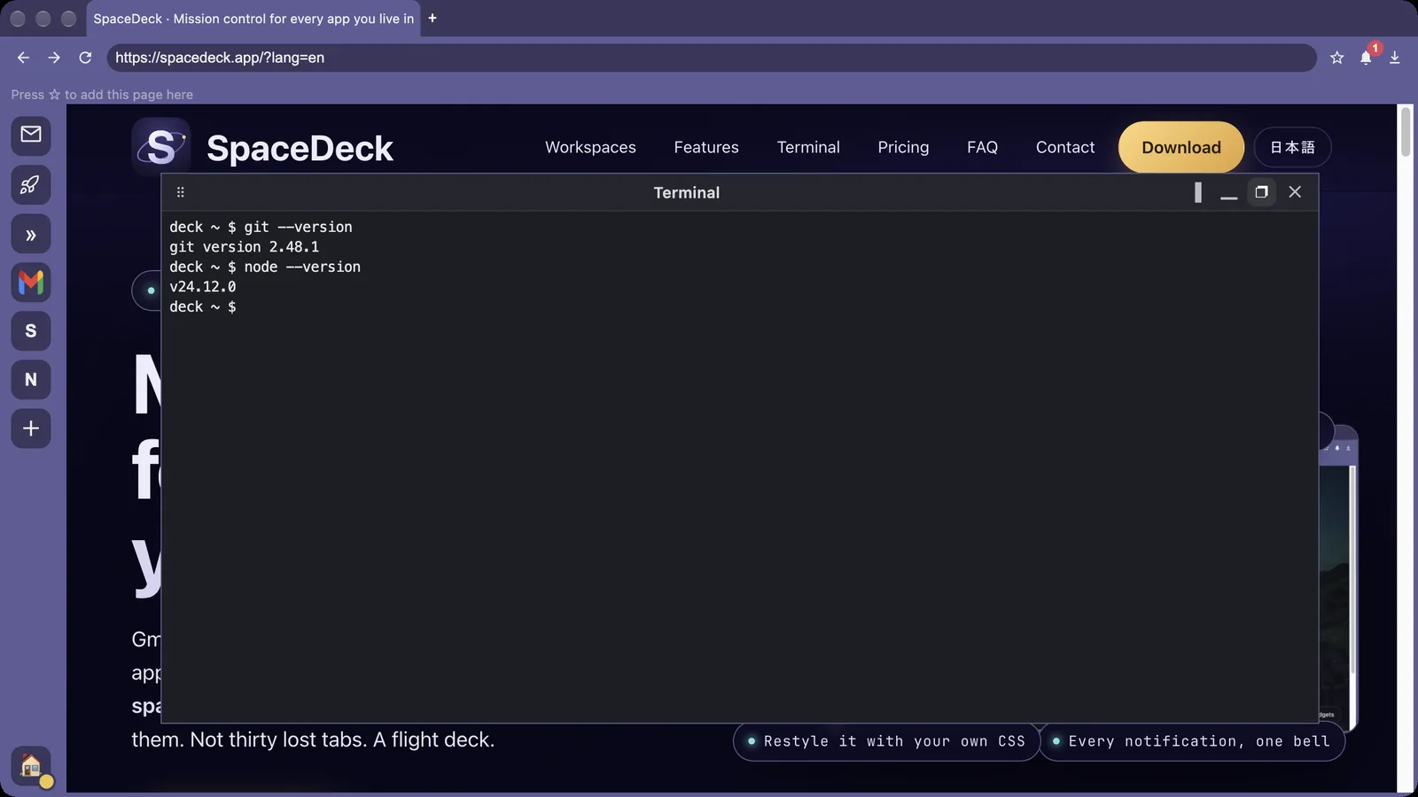Select the SpaceDeck browser tab

coord(253,19)
